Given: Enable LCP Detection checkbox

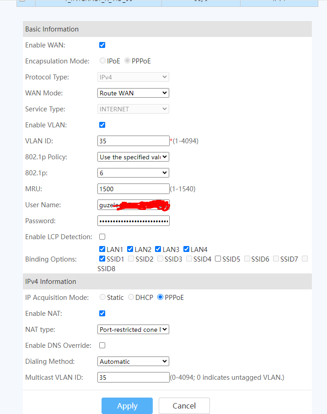Looking at the screenshot, I should point(102,237).
